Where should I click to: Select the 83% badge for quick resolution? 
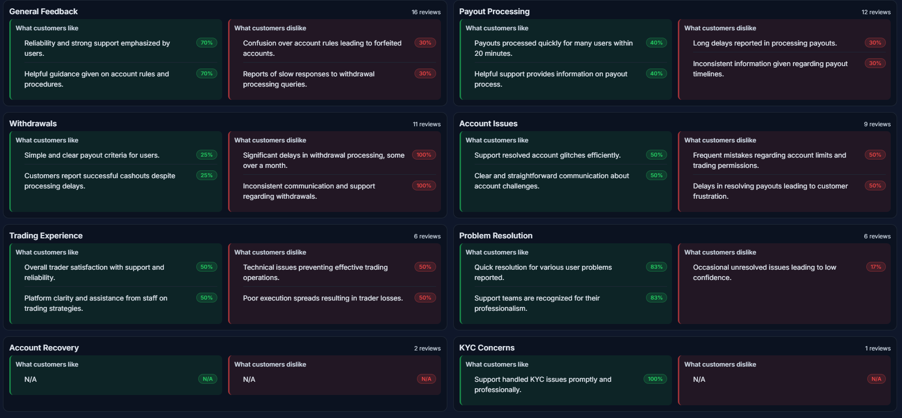[656, 267]
